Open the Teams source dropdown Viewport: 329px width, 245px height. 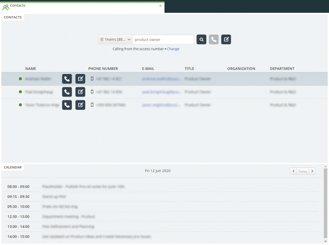[115, 40]
